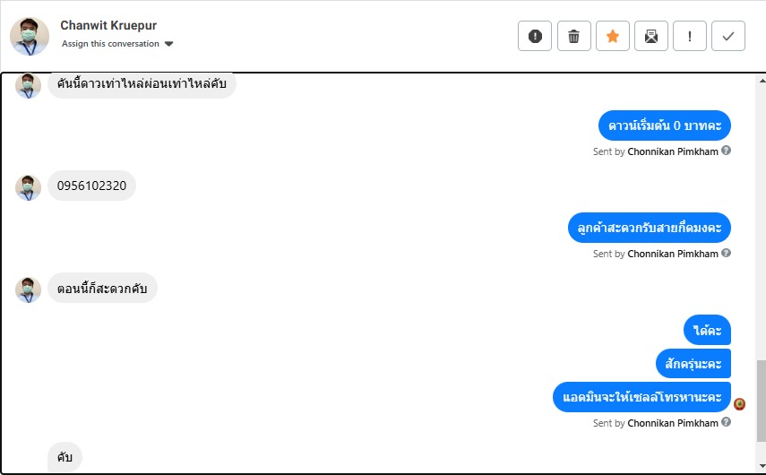
Task: Open Chanwit Kruepur's profile name link
Action: click(108, 25)
